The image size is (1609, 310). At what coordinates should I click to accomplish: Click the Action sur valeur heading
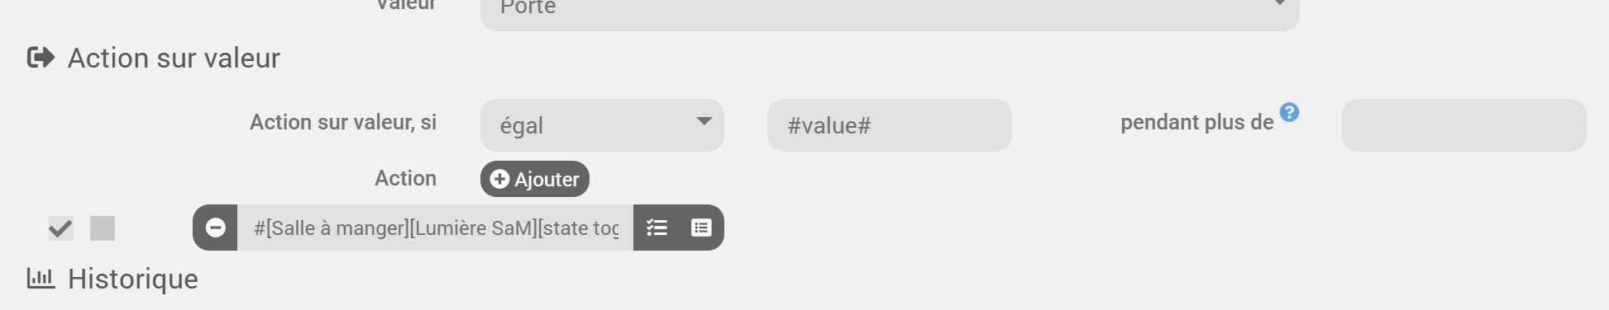[174, 58]
